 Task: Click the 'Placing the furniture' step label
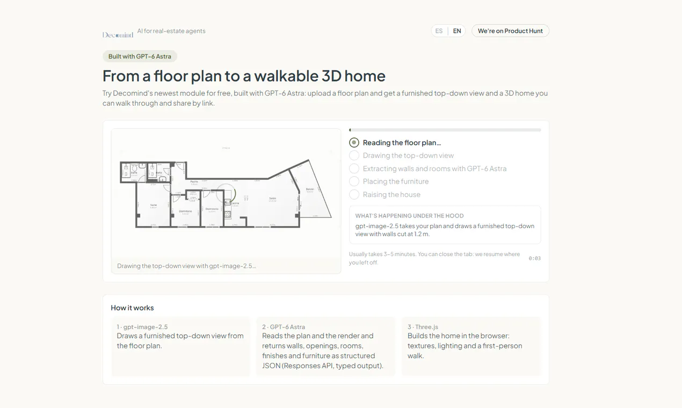click(x=396, y=181)
